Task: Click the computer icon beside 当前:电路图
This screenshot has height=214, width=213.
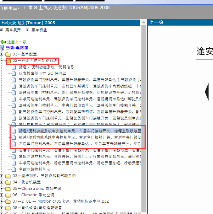Action: pyautogui.click(x=2, y=48)
